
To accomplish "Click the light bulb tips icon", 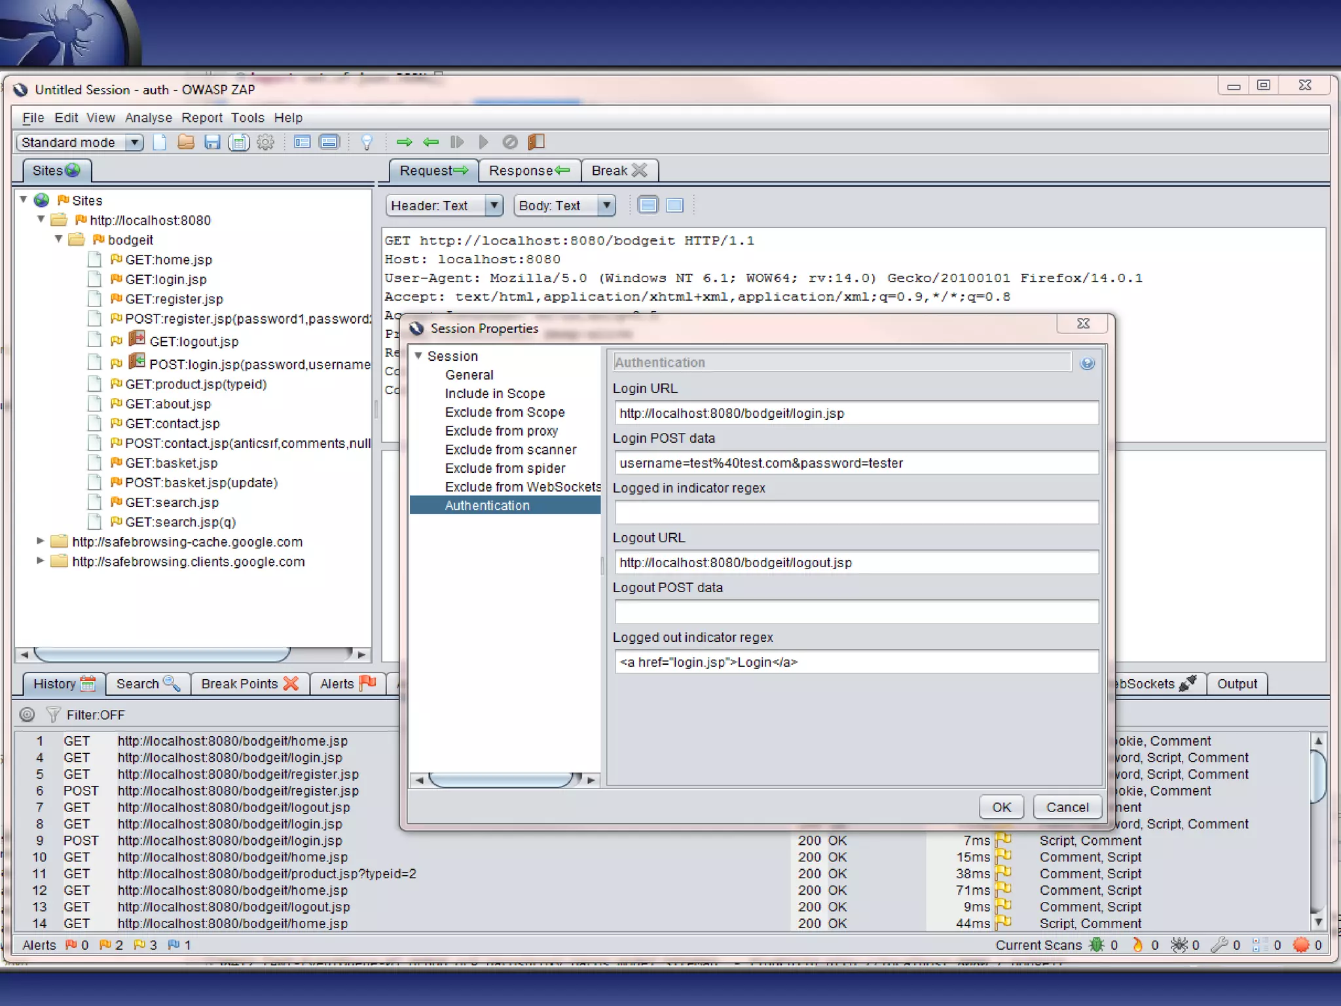I will 367,142.
